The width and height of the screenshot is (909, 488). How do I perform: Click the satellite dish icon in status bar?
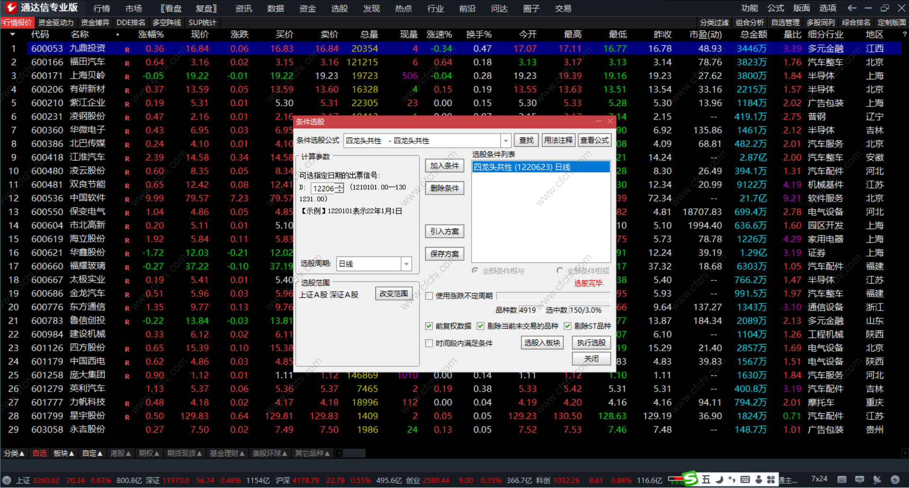877,479
